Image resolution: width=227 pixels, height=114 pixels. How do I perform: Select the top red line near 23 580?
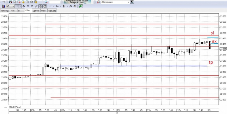coord(132,24)
